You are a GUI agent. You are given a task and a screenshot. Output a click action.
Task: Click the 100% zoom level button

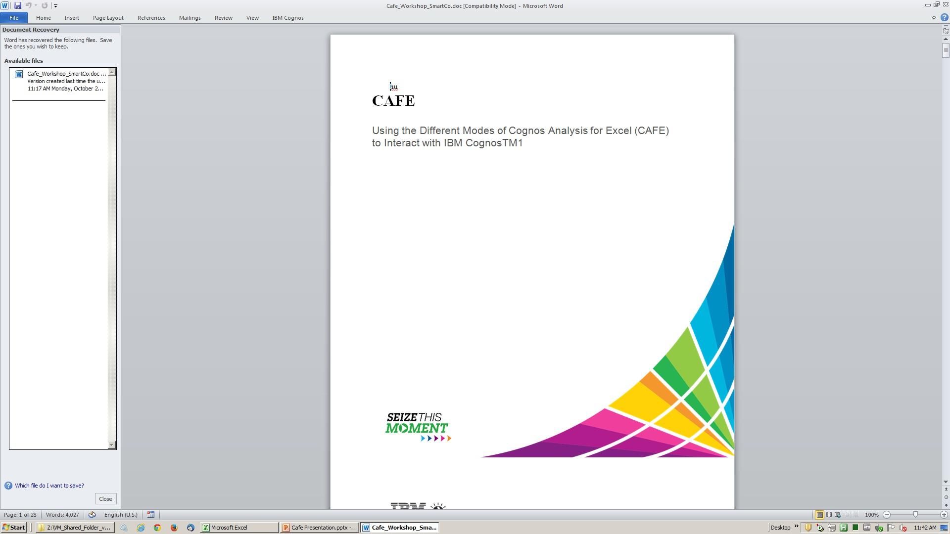coord(872,515)
